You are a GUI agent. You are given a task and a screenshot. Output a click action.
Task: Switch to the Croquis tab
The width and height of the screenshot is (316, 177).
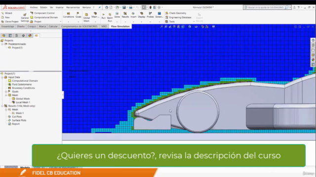(32, 27)
